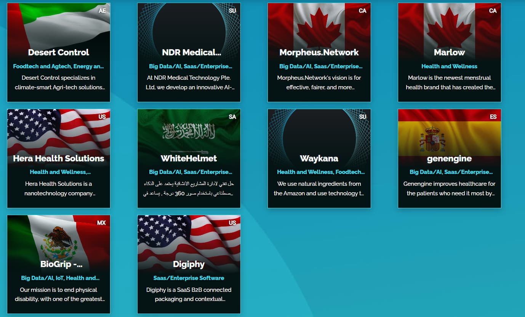Open the Waykana card title
Screen dimensions: 525x317
coord(319,158)
